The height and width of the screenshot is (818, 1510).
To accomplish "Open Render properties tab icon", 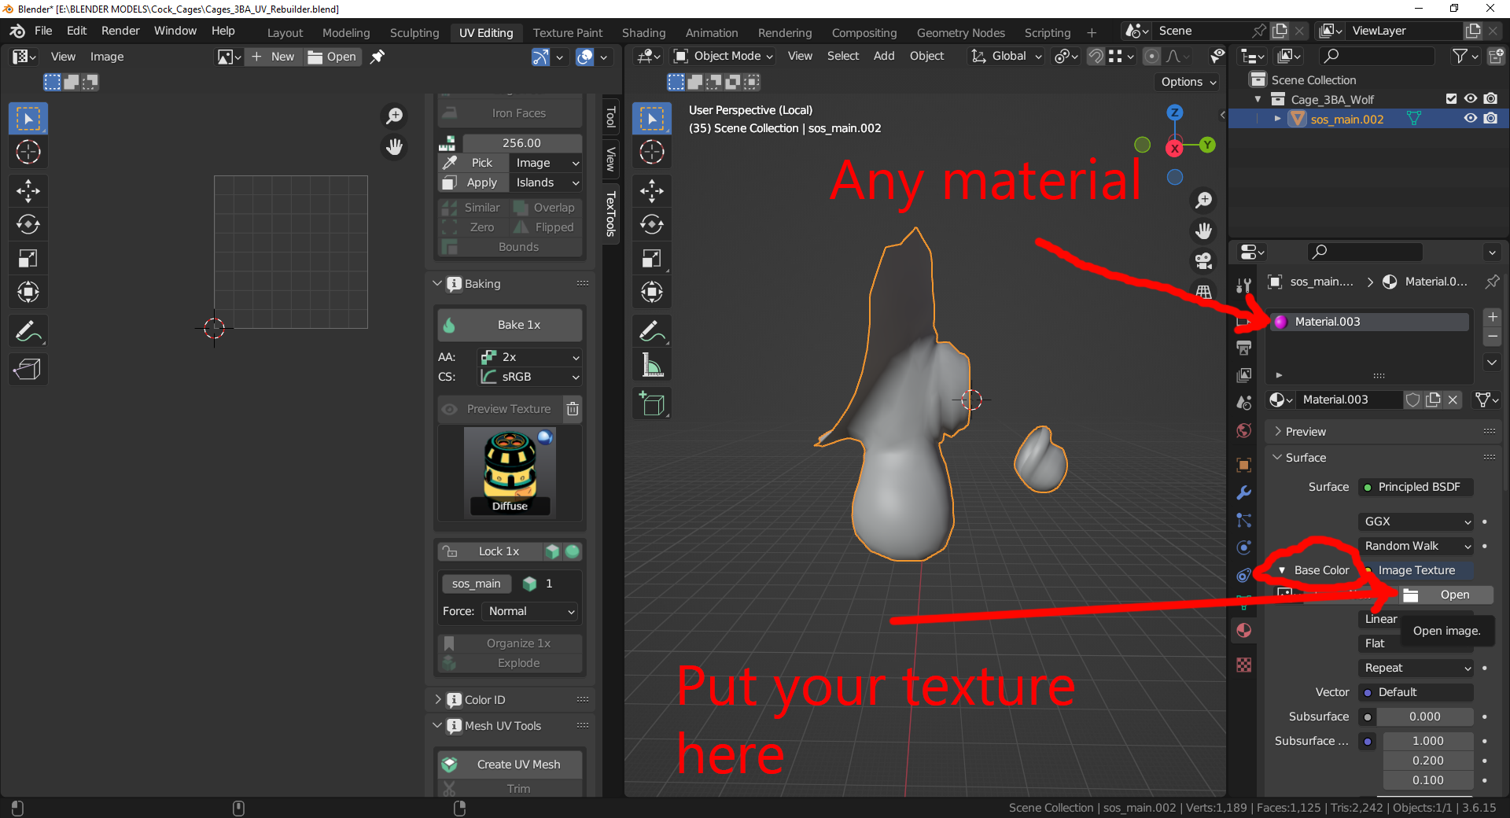I will (1243, 322).
